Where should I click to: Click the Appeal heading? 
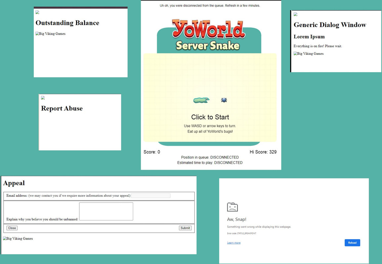coord(14,183)
